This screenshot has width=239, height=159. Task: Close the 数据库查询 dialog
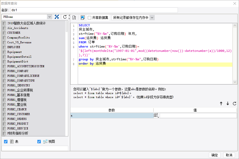pos(235,3)
